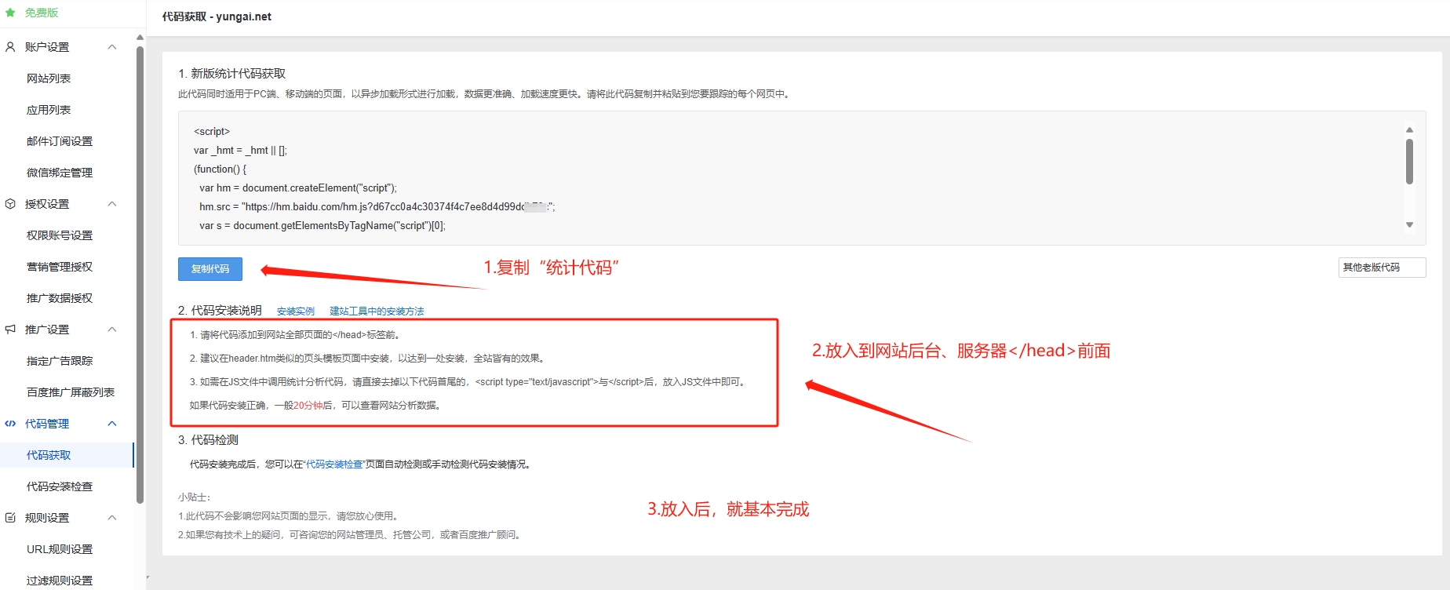Click the 代码管理 code brackets icon
The width and height of the screenshot is (1450, 590).
[10, 424]
